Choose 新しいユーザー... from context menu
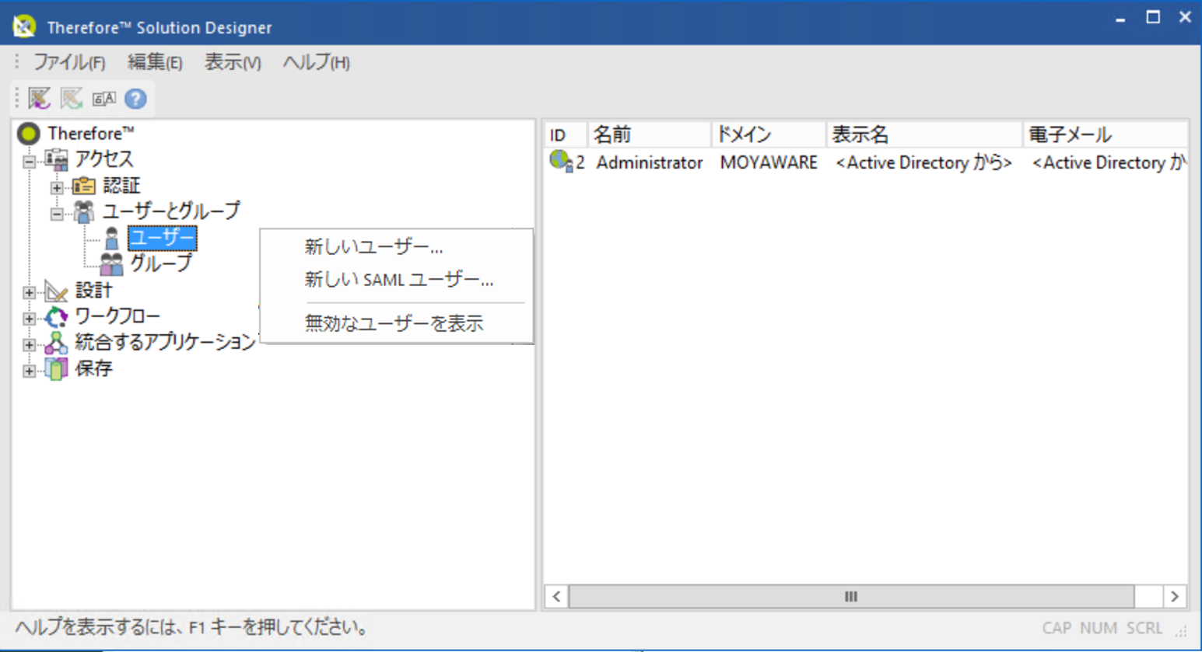This screenshot has width=1202, height=652. click(397, 247)
